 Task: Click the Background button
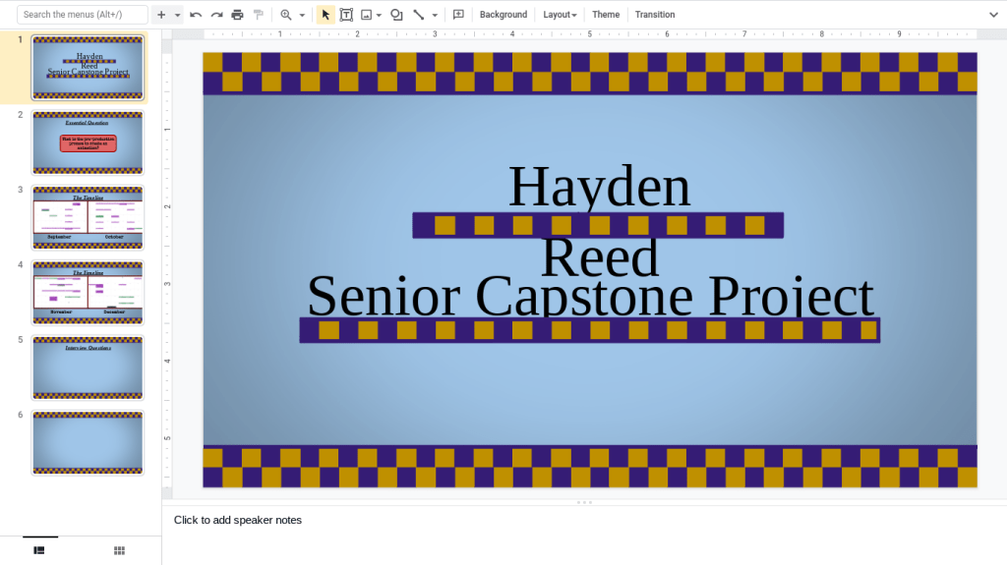pos(503,15)
